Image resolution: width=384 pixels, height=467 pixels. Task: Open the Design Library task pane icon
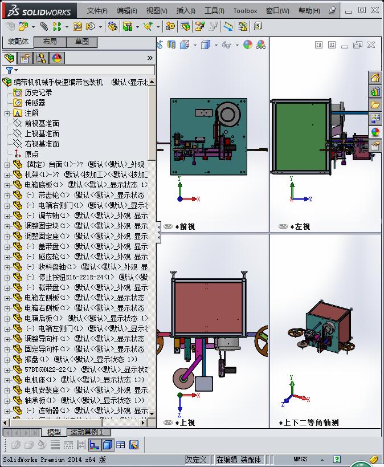tap(375, 91)
